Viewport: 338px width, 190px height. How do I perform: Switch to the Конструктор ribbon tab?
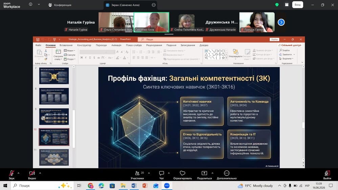pyautogui.click(x=84, y=45)
